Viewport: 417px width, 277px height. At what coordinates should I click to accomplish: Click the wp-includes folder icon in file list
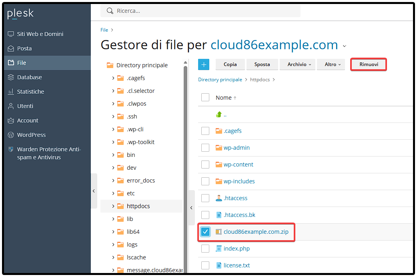pyautogui.click(x=219, y=181)
